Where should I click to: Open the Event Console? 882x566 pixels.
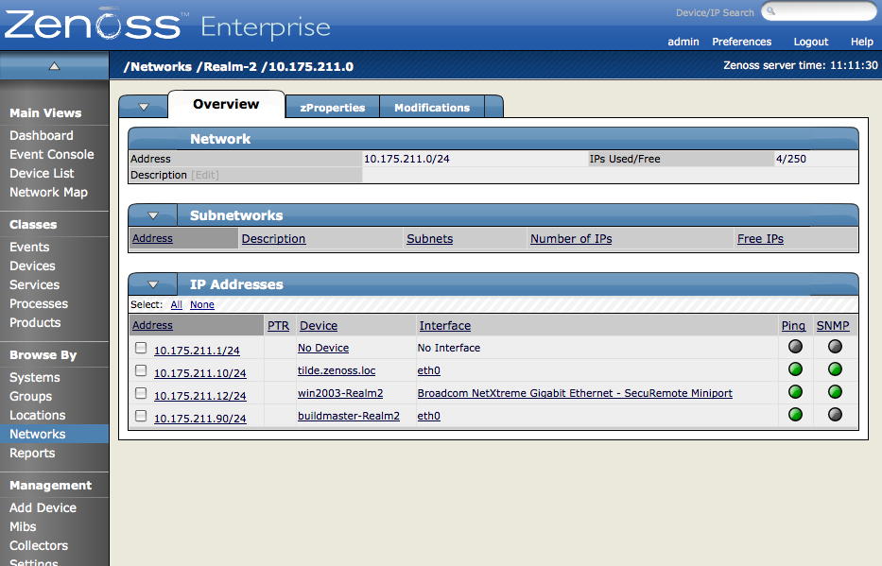[x=52, y=155]
